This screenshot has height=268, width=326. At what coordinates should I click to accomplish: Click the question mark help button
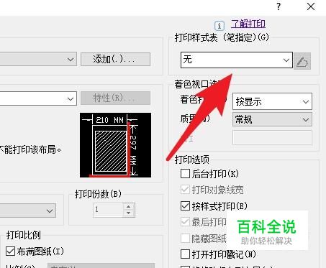pos(279,6)
